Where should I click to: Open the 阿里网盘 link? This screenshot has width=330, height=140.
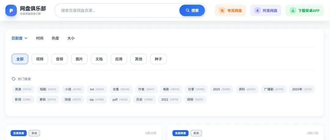point(266,10)
